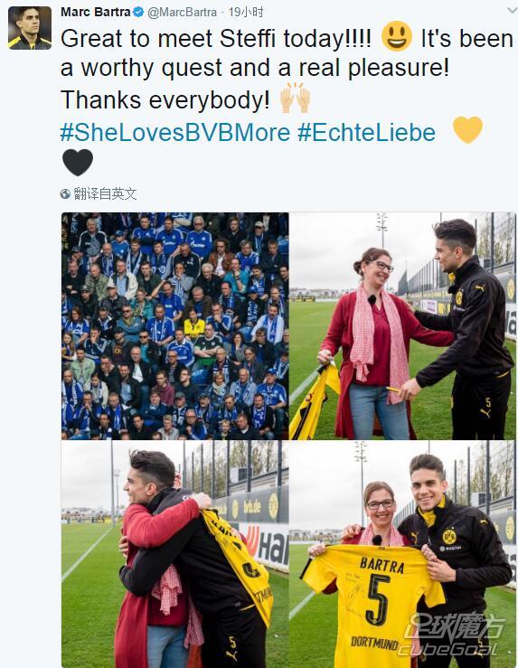This screenshot has height=668, width=518.
Task: Click Marc Bartra's profile avatar
Action: 30,28
